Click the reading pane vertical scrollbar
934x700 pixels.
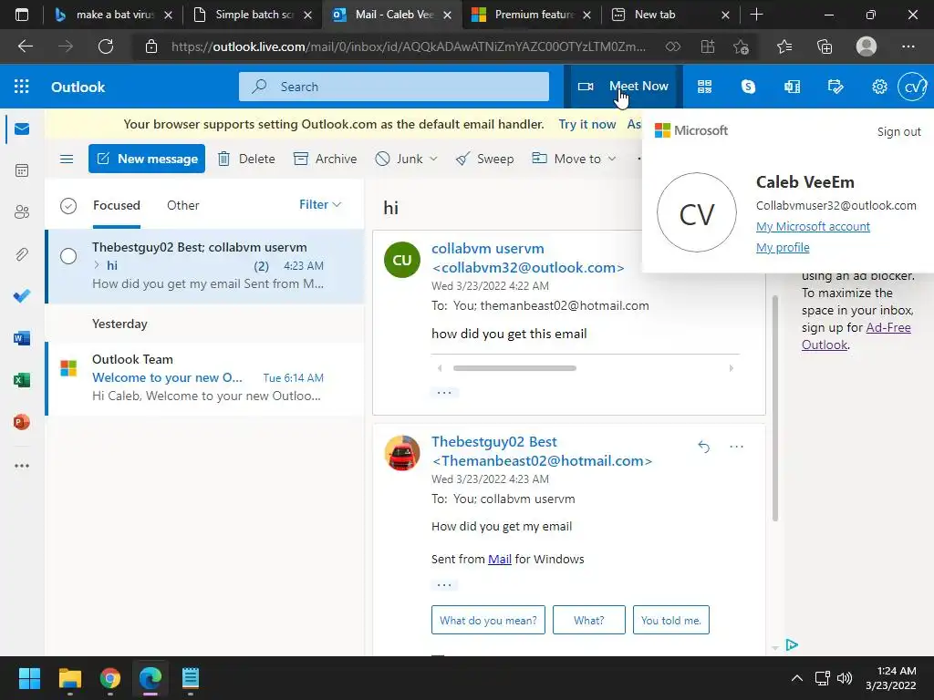click(x=775, y=408)
